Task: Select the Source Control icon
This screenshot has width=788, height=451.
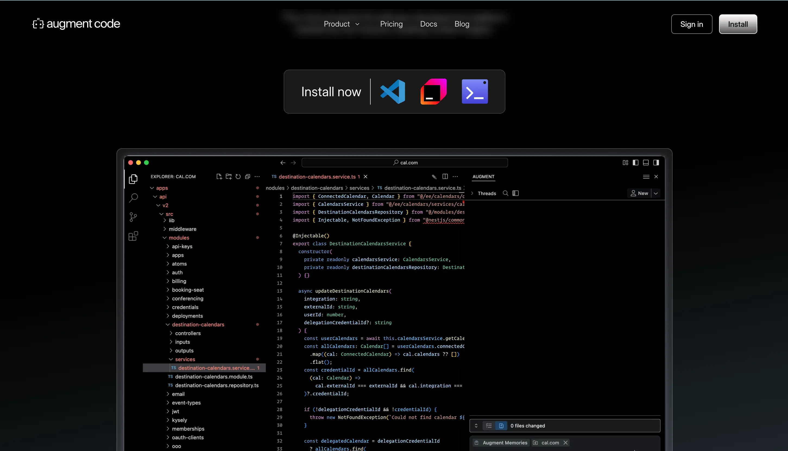Action: coord(133,217)
